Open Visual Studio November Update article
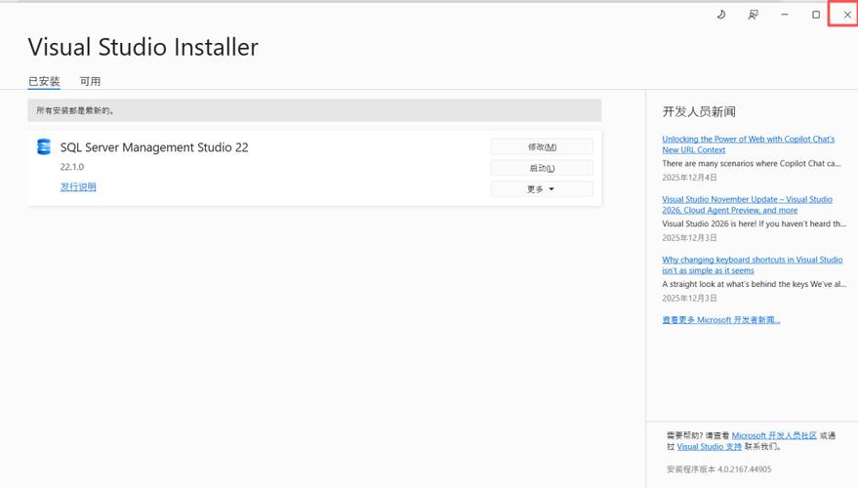 (747, 205)
